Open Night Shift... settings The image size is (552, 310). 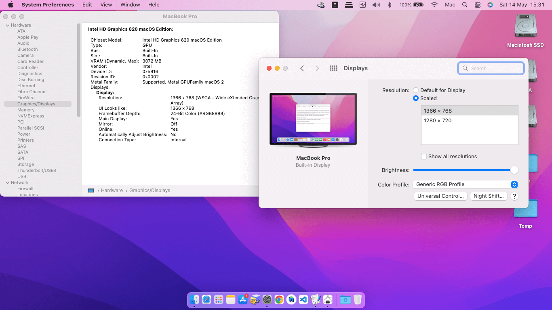pyautogui.click(x=489, y=196)
